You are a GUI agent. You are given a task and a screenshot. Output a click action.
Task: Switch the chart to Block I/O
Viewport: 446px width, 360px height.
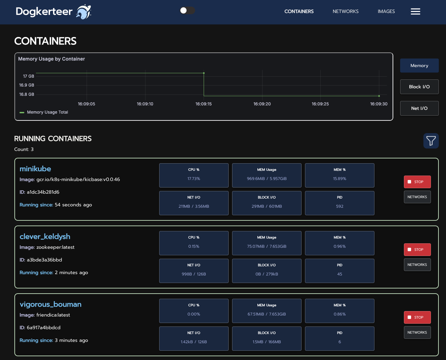(x=419, y=87)
